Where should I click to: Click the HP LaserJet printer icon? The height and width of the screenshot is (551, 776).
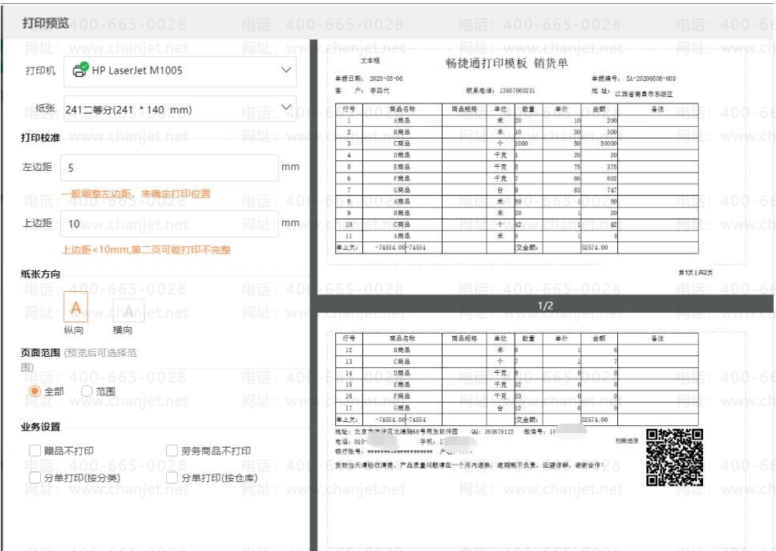[x=81, y=70]
